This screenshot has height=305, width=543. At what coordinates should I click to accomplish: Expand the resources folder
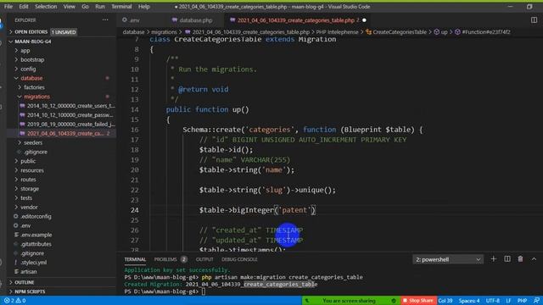32,170
